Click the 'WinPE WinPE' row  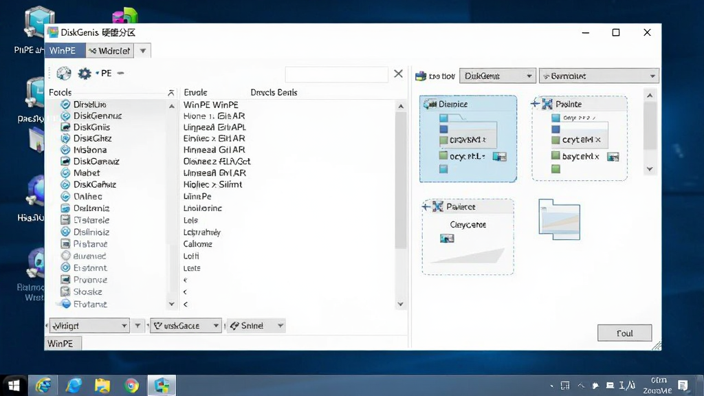pyautogui.click(x=211, y=104)
